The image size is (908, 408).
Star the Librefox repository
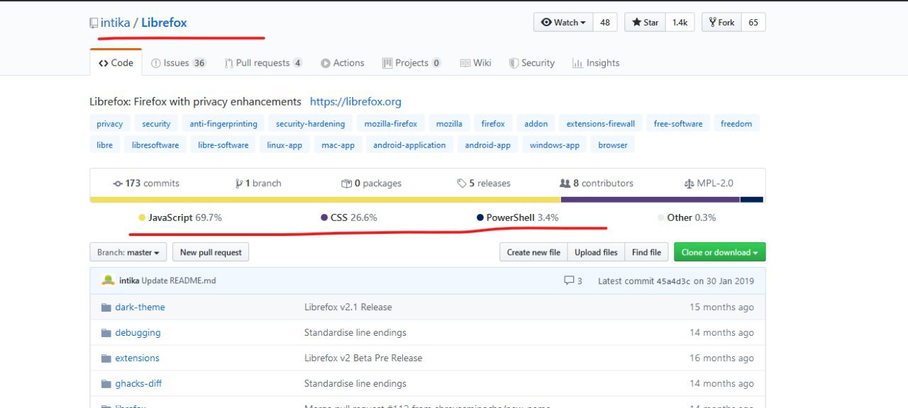pyautogui.click(x=645, y=23)
